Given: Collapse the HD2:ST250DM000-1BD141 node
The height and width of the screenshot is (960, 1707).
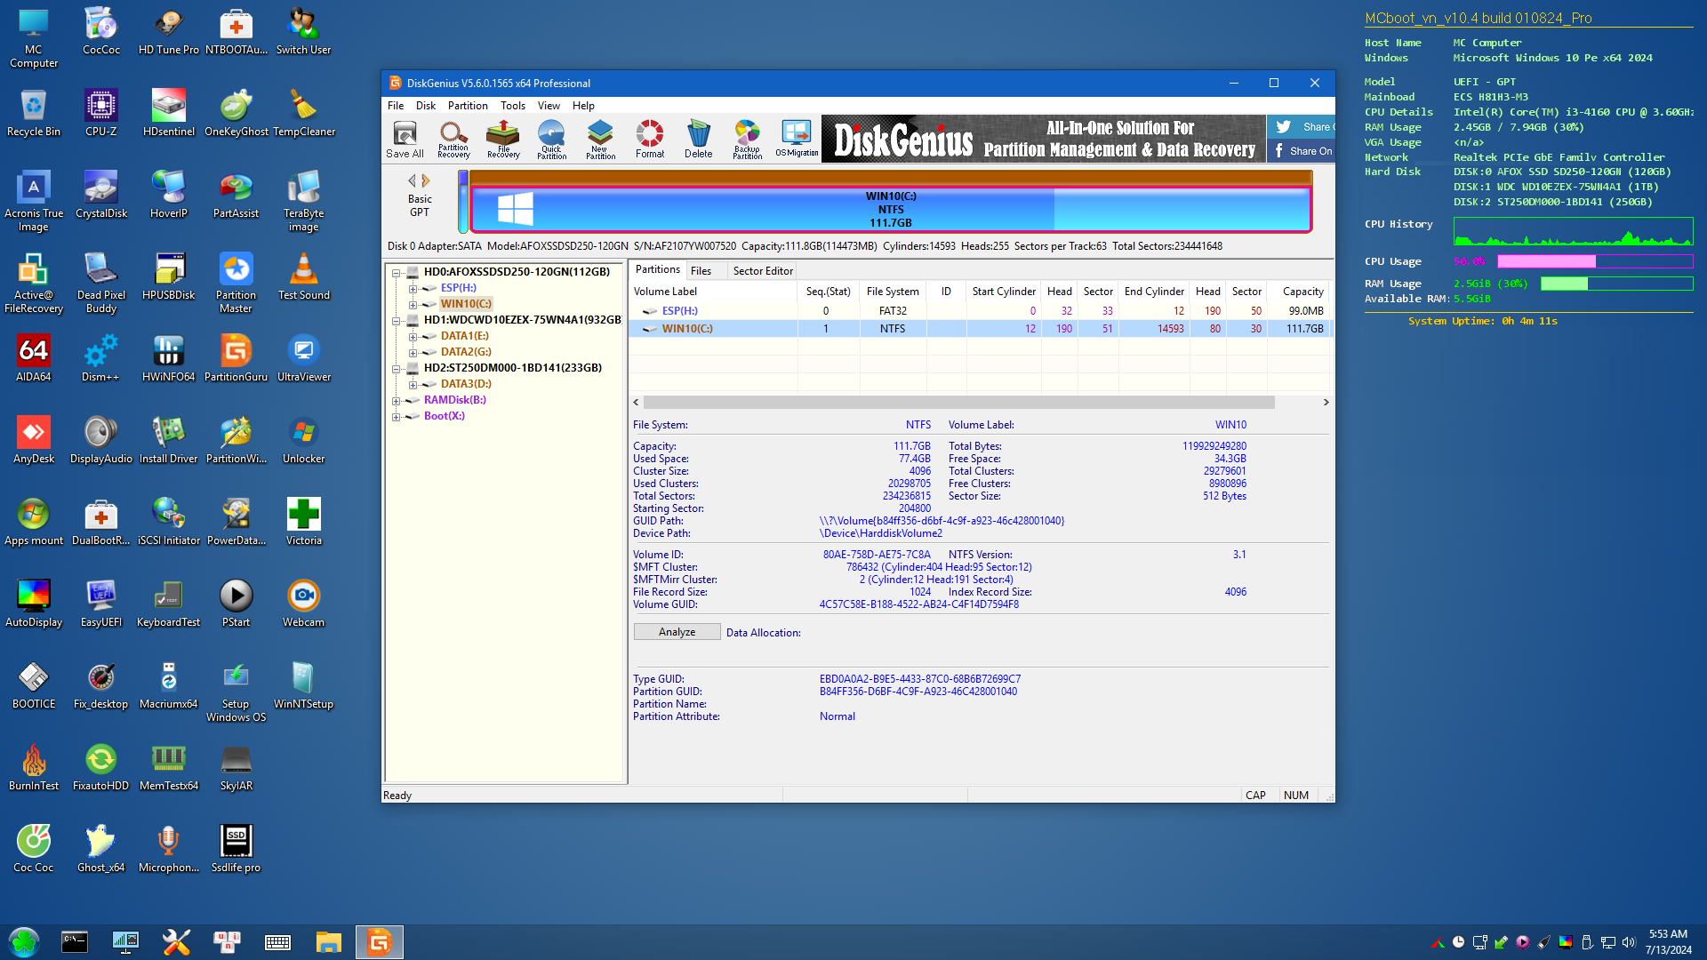Looking at the screenshot, I should (x=397, y=367).
